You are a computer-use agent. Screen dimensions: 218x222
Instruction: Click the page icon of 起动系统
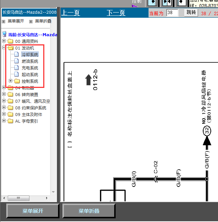pos(17,74)
